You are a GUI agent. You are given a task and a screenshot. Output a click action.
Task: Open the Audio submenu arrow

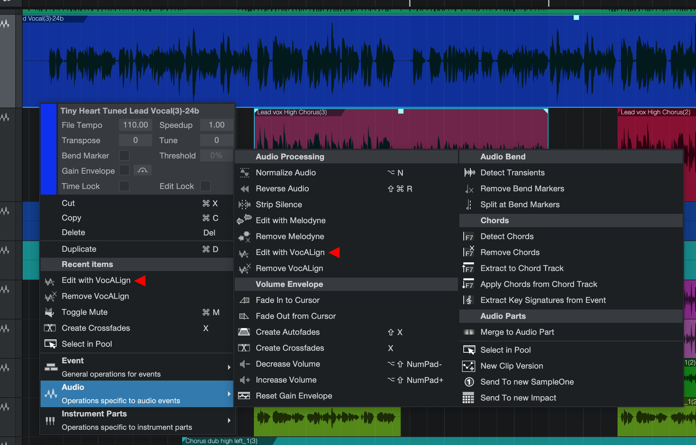coord(229,394)
